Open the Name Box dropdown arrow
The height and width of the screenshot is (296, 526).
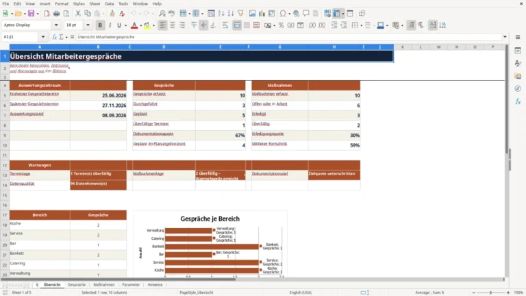pyautogui.click(x=43, y=37)
